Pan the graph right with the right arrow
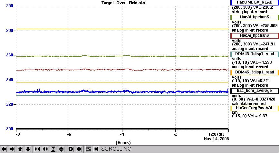 point(12,149)
